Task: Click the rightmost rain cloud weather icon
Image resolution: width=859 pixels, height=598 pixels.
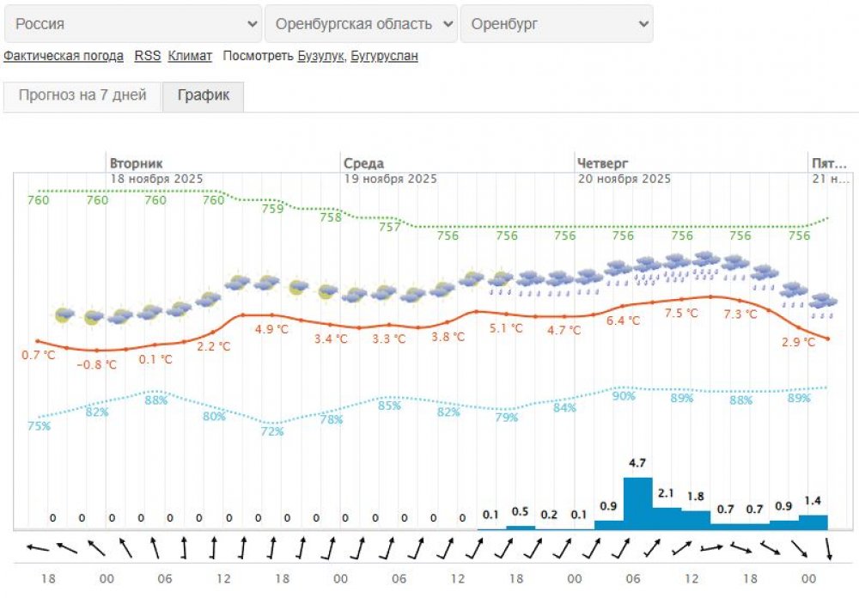Action: pyautogui.click(x=823, y=302)
